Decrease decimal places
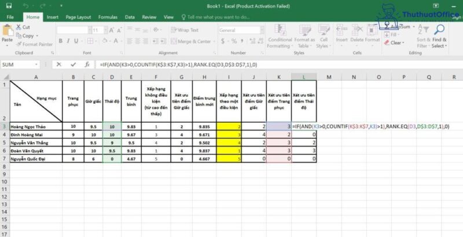This screenshot has height=237, width=463. [x=260, y=41]
